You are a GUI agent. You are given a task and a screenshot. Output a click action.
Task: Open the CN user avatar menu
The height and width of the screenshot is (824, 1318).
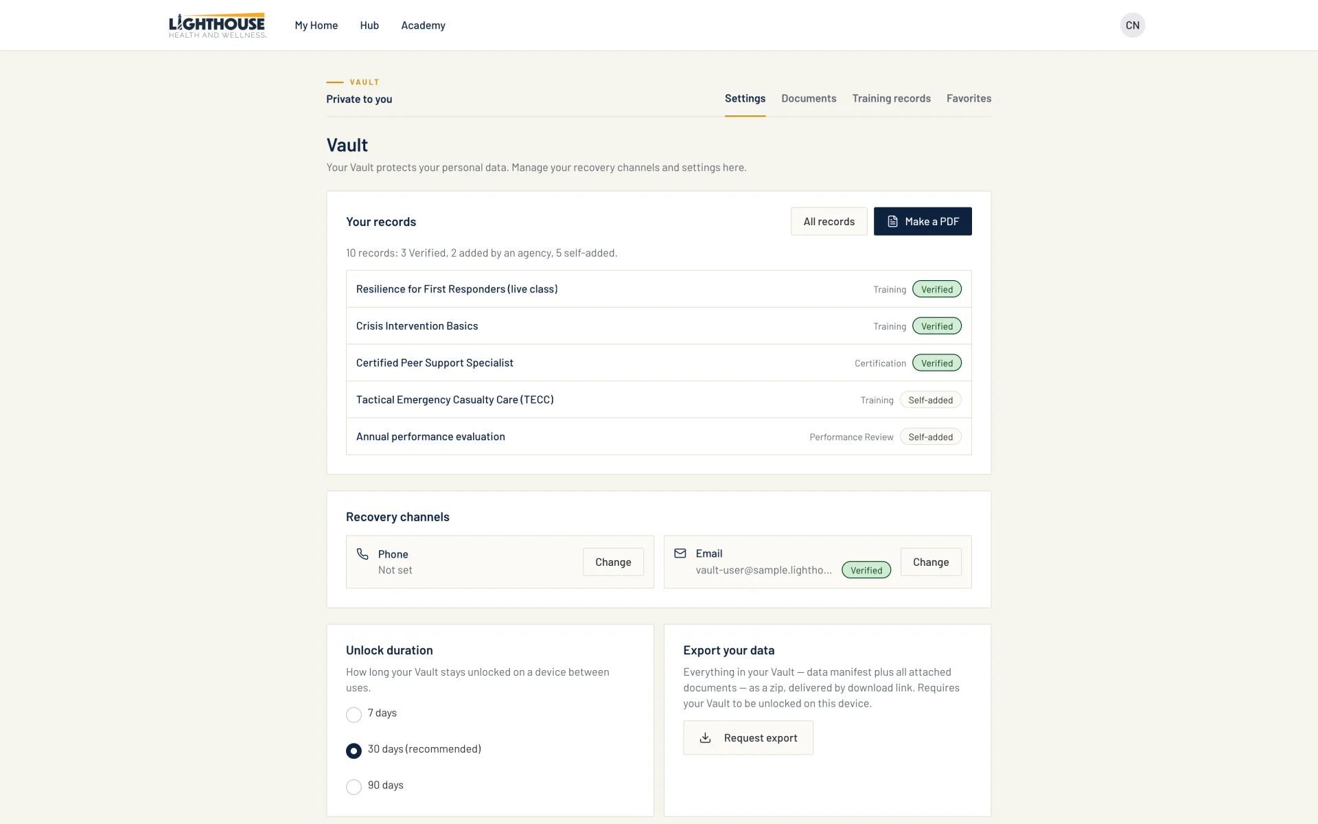(1133, 25)
